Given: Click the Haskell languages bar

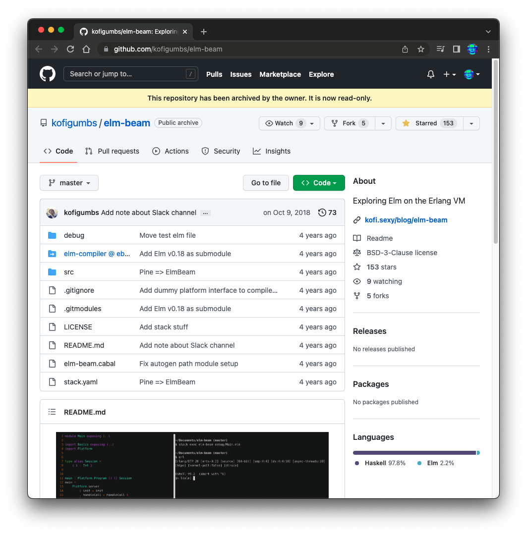Looking at the screenshot, I should tap(411, 452).
